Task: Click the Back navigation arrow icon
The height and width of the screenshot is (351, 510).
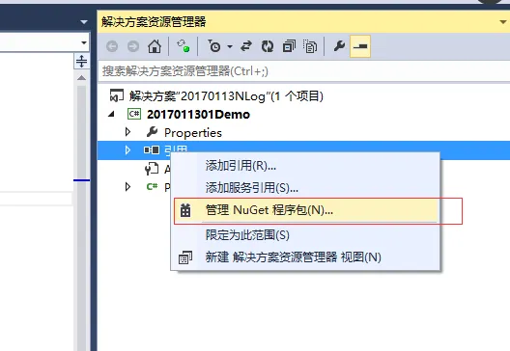Action: [112, 46]
